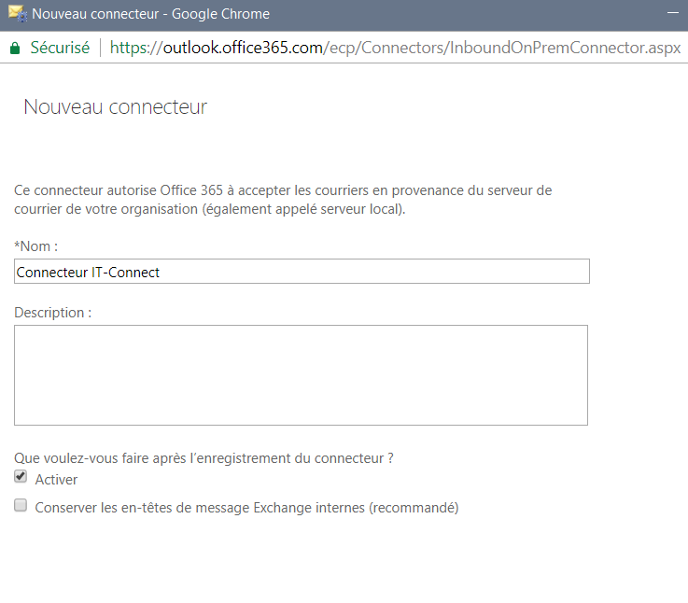Click the *Nom : field label
Image resolution: width=688 pixels, height=603 pixels.
[x=36, y=246]
